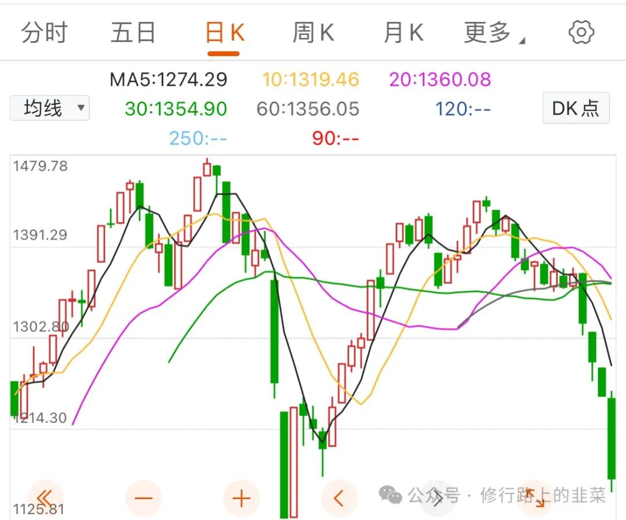Select the 日K tab
626x520 pixels.
(224, 34)
